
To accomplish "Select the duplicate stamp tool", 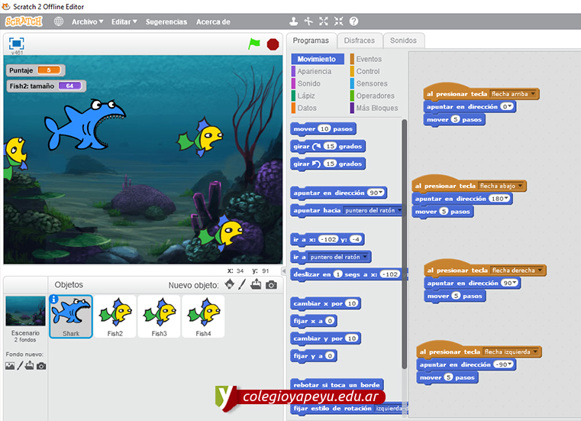I will tap(293, 22).
